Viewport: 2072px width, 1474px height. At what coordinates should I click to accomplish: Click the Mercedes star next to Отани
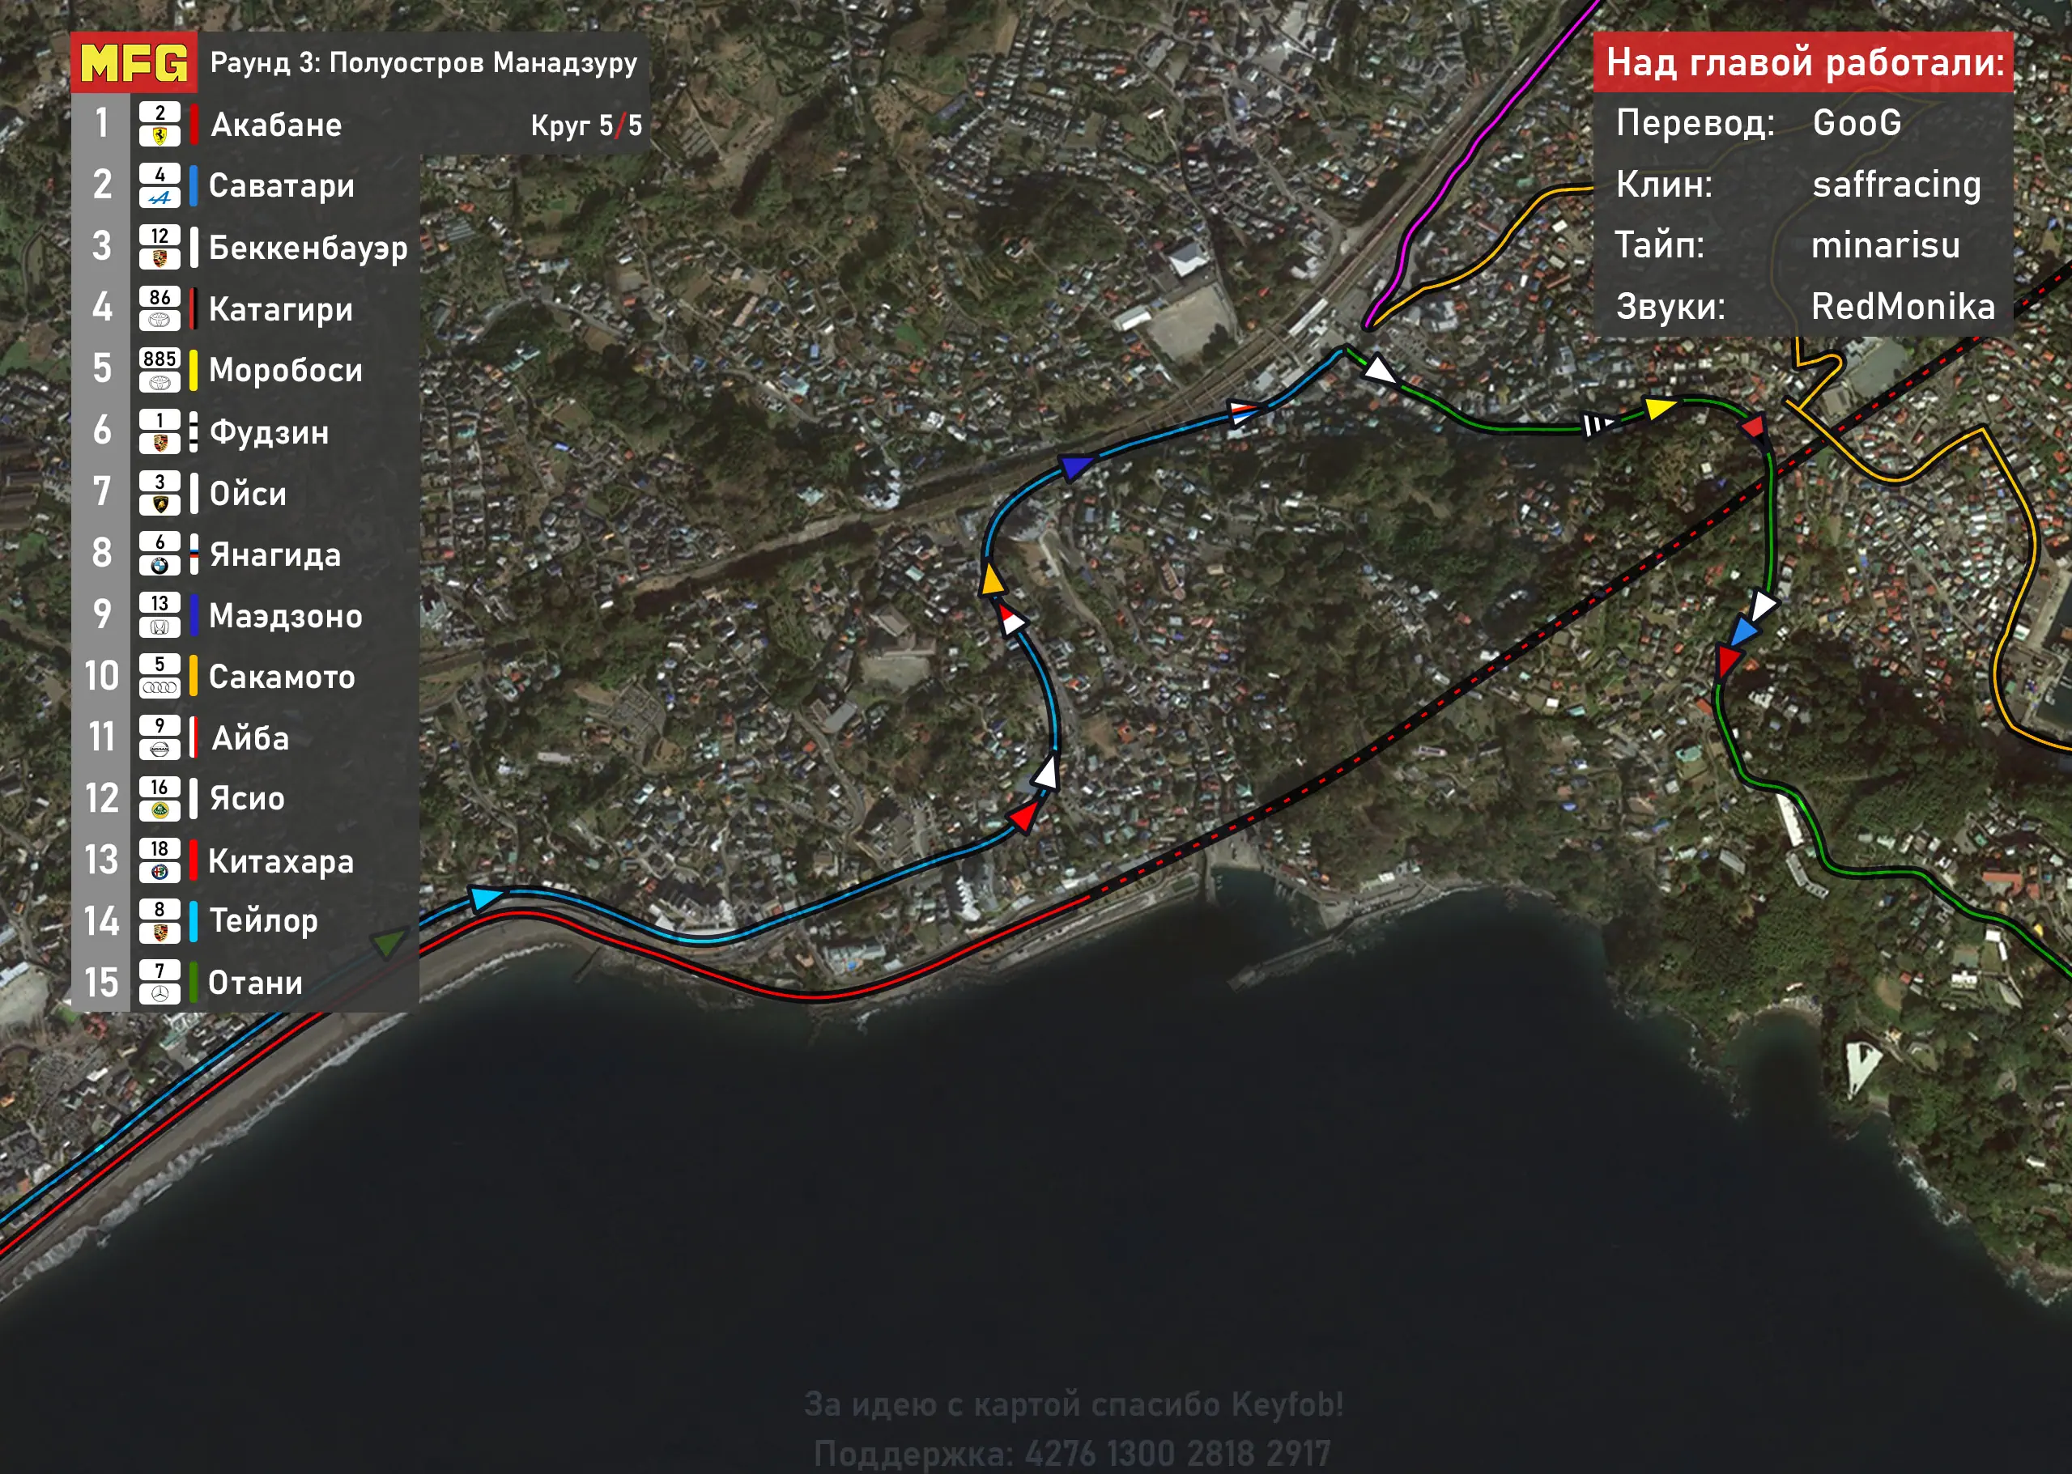(x=160, y=995)
